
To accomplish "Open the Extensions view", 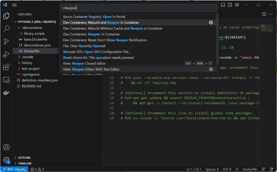I will (x=6, y=67).
